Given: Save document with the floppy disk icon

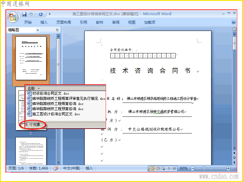Looking at the screenshot, I should 24,14.
